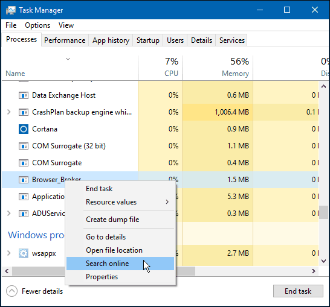This screenshot has height=307, width=330.
Task: Click the COM Surrogate (32 bit) icon
Action: point(24,146)
